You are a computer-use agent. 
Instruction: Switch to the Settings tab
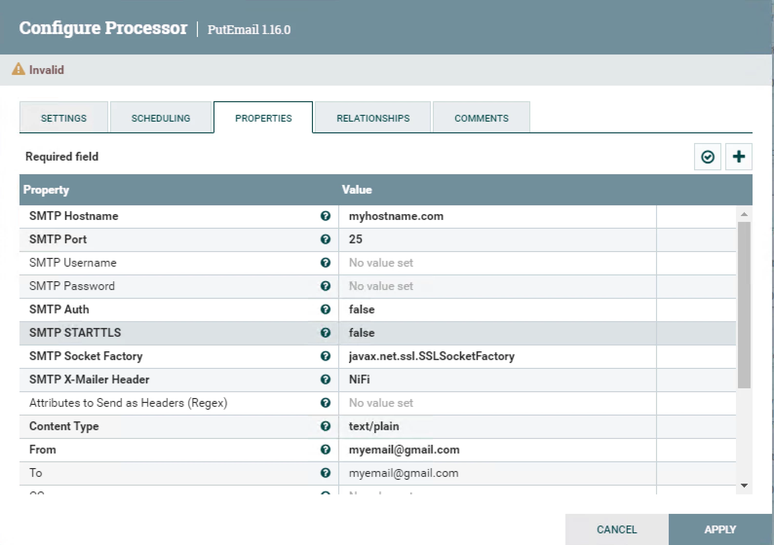coord(64,118)
